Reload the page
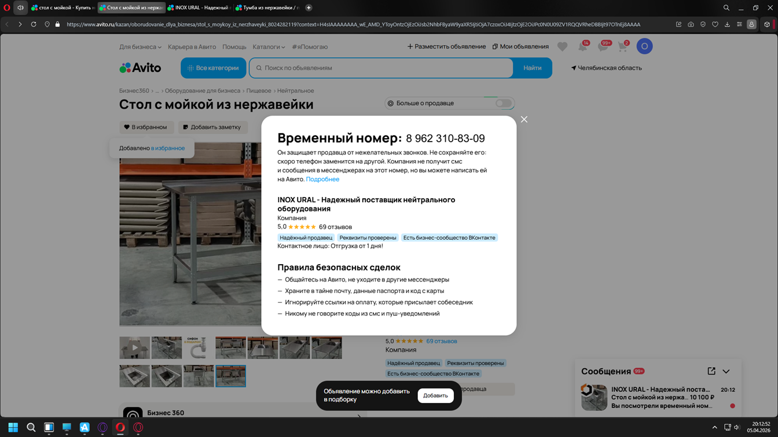Image resolution: width=778 pixels, height=437 pixels. pos(34,24)
